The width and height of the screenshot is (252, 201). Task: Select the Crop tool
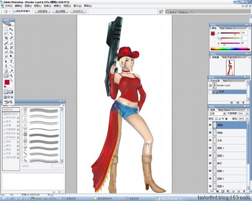pos(6,38)
